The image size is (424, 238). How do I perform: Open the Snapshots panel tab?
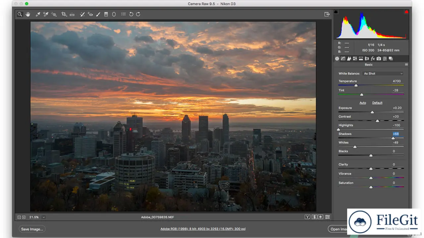[391, 59]
